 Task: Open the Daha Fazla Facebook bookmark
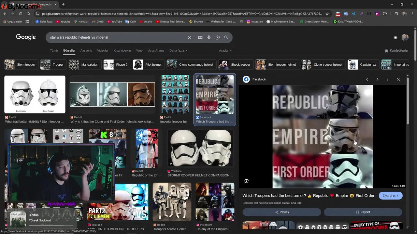click(x=44, y=22)
